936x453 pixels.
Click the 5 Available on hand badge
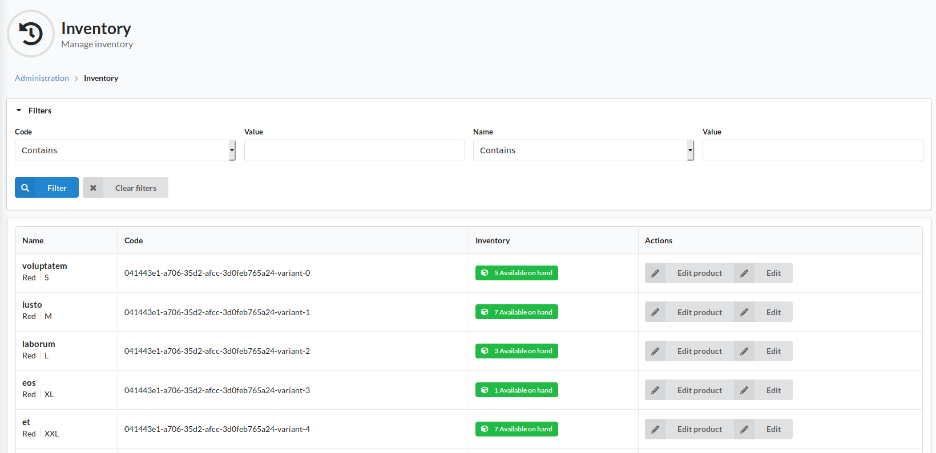point(517,273)
